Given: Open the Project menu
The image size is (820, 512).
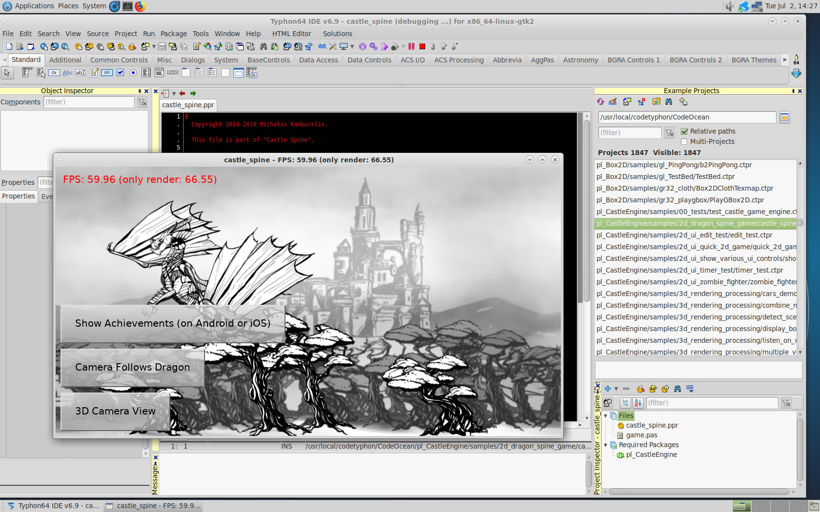Looking at the screenshot, I should [126, 34].
